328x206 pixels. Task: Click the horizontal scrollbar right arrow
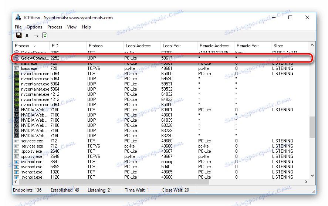(x=306, y=182)
